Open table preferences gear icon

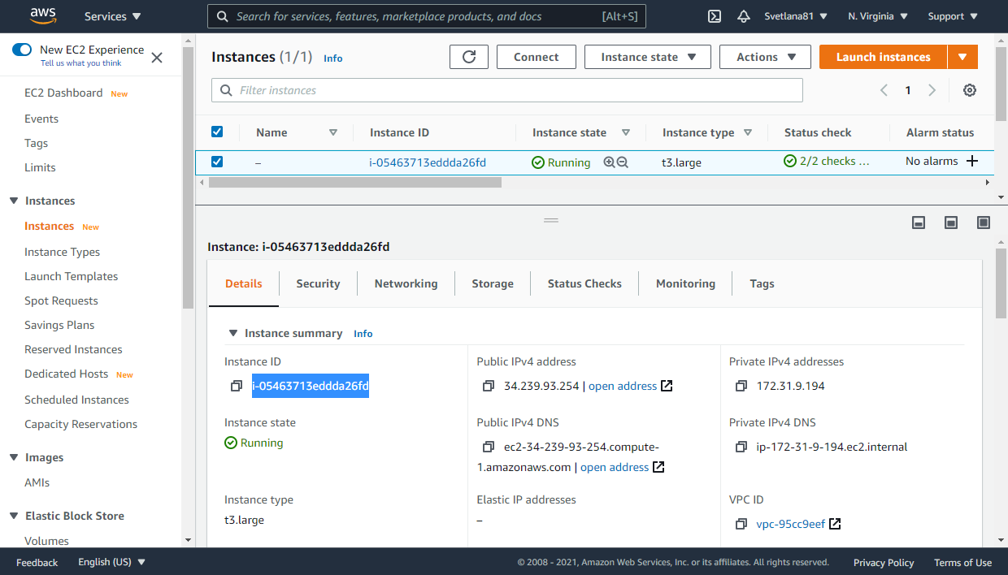coord(970,90)
